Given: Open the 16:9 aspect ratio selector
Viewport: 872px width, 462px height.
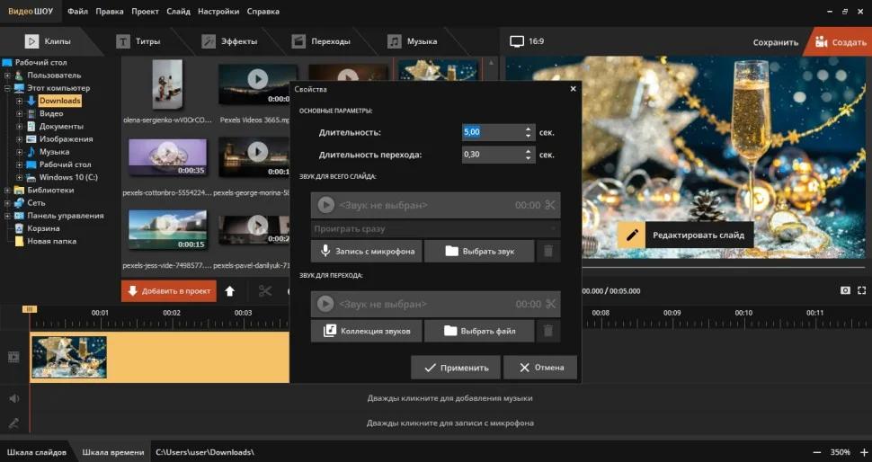Looking at the screenshot, I should [527, 41].
